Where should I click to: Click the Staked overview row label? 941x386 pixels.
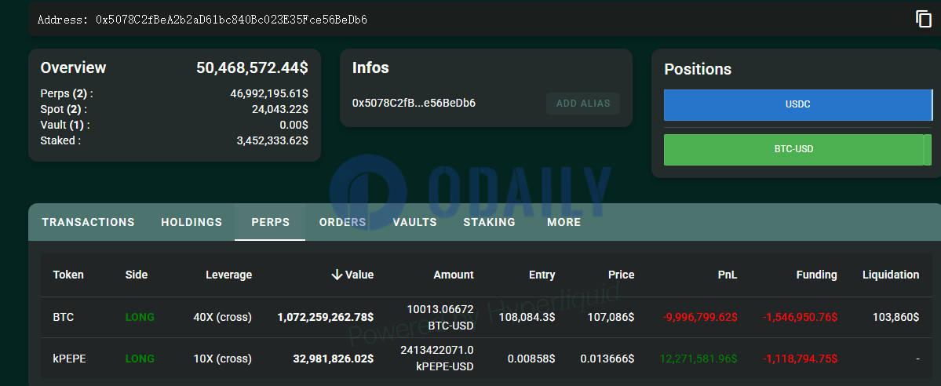pos(60,140)
